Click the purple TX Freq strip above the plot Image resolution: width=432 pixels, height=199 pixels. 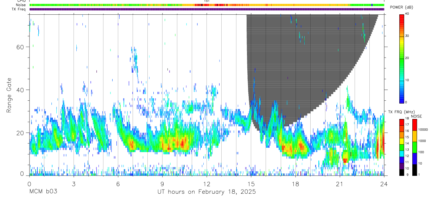[x=207, y=9]
